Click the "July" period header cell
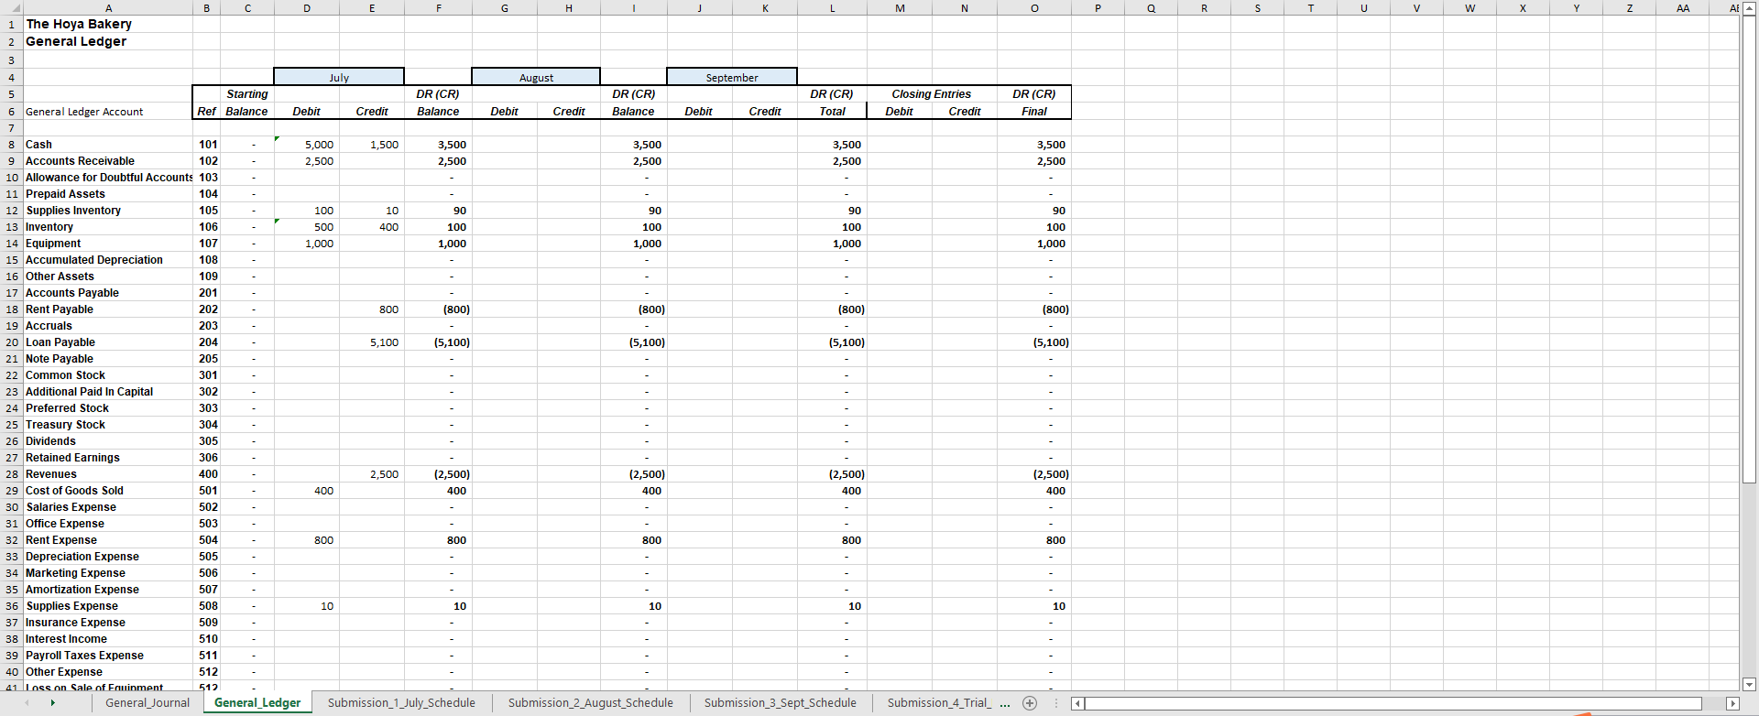Viewport: 1759px width, 716px height. [339, 78]
